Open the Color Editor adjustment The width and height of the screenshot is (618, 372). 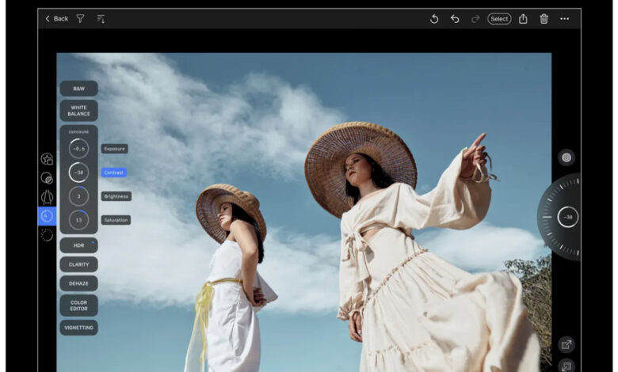(78, 306)
